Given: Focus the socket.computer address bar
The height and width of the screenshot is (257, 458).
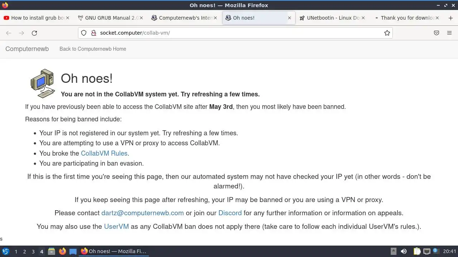Looking at the screenshot, I should tap(236, 33).
